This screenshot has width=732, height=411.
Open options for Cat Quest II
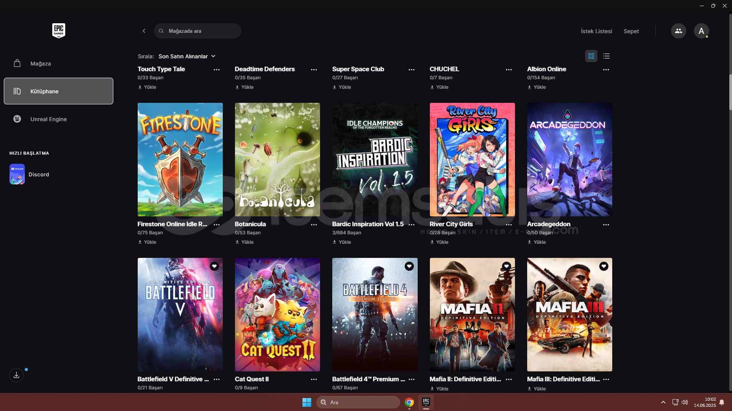[x=314, y=379]
